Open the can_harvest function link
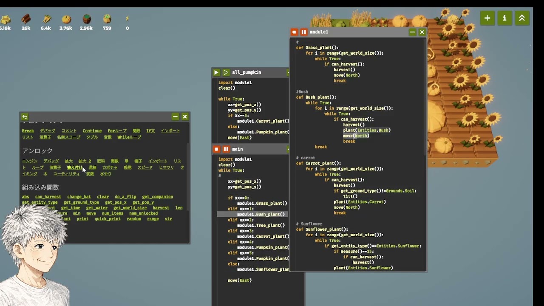 tap(48, 197)
